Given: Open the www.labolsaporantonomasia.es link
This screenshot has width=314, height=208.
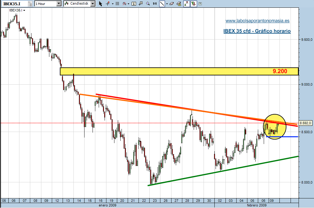Looking at the screenshot, I should pyautogui.click(x=257, y=21).
